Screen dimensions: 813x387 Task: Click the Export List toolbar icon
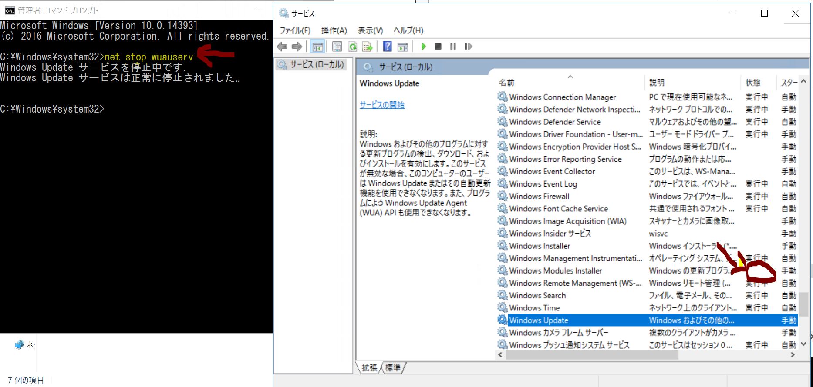368,47
